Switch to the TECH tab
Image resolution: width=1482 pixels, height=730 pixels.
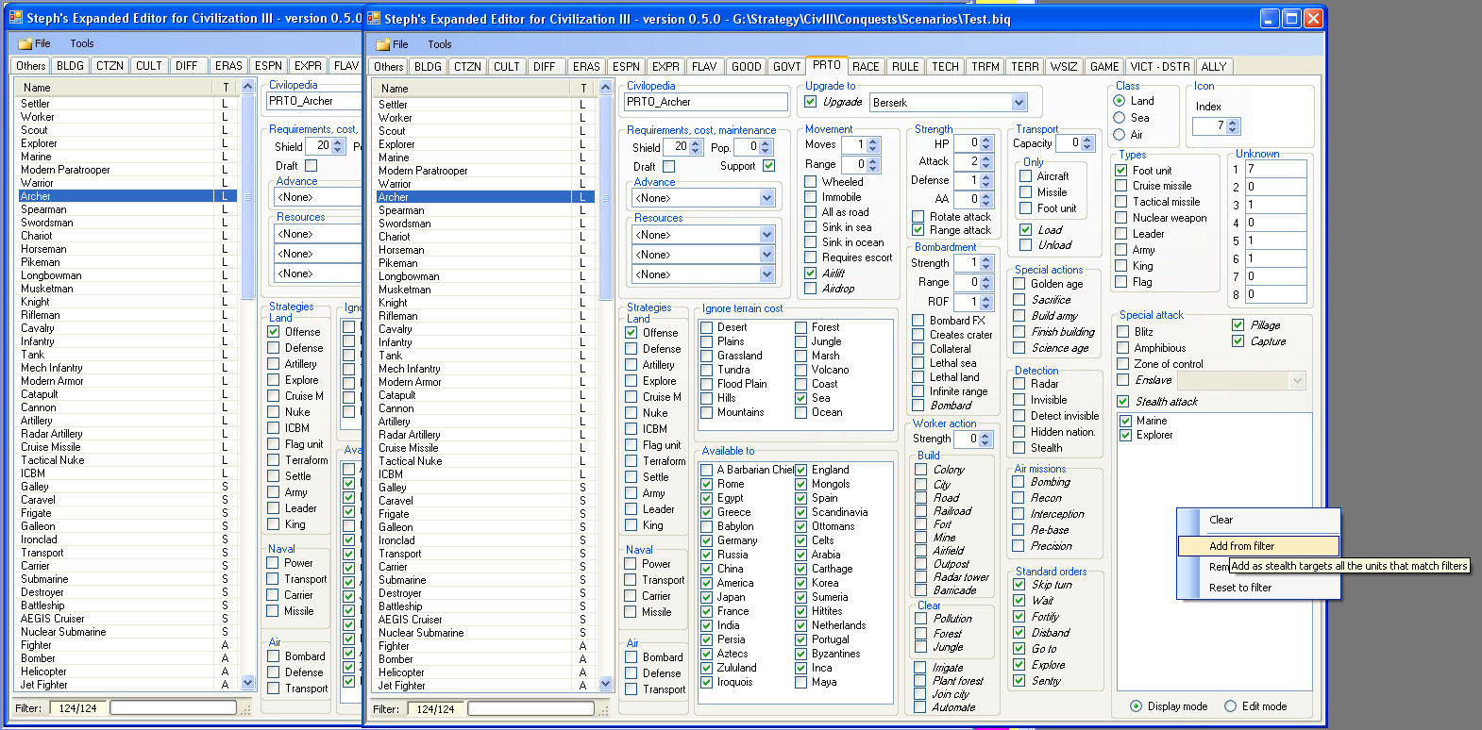point(945,66)
